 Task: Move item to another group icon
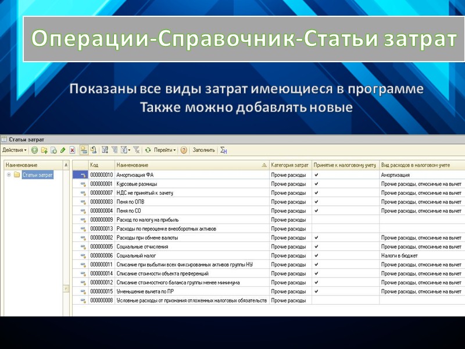pos(94,150)
